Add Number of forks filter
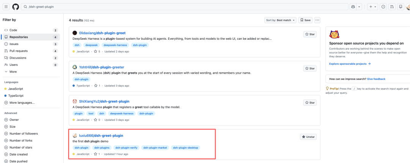Image resolution: width=410 pixels, height=163 pixels. [x=31, y=140]
